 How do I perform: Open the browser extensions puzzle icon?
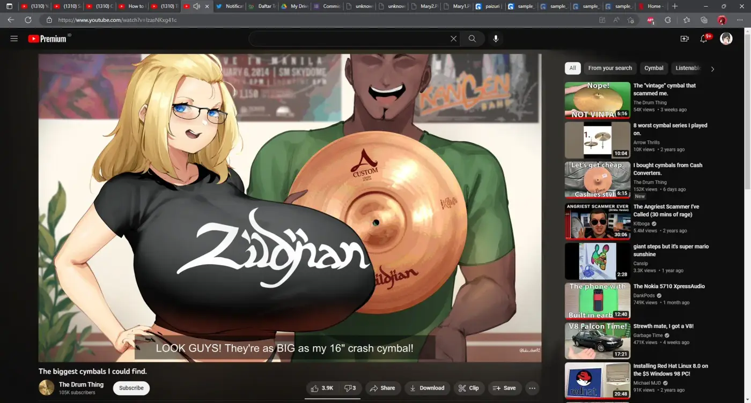[x=668, y=20]
